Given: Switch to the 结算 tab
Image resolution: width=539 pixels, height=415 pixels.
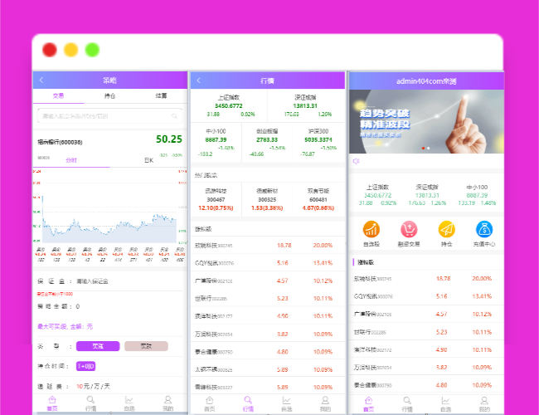Looking at the screenshot, I should pos(161,96).
